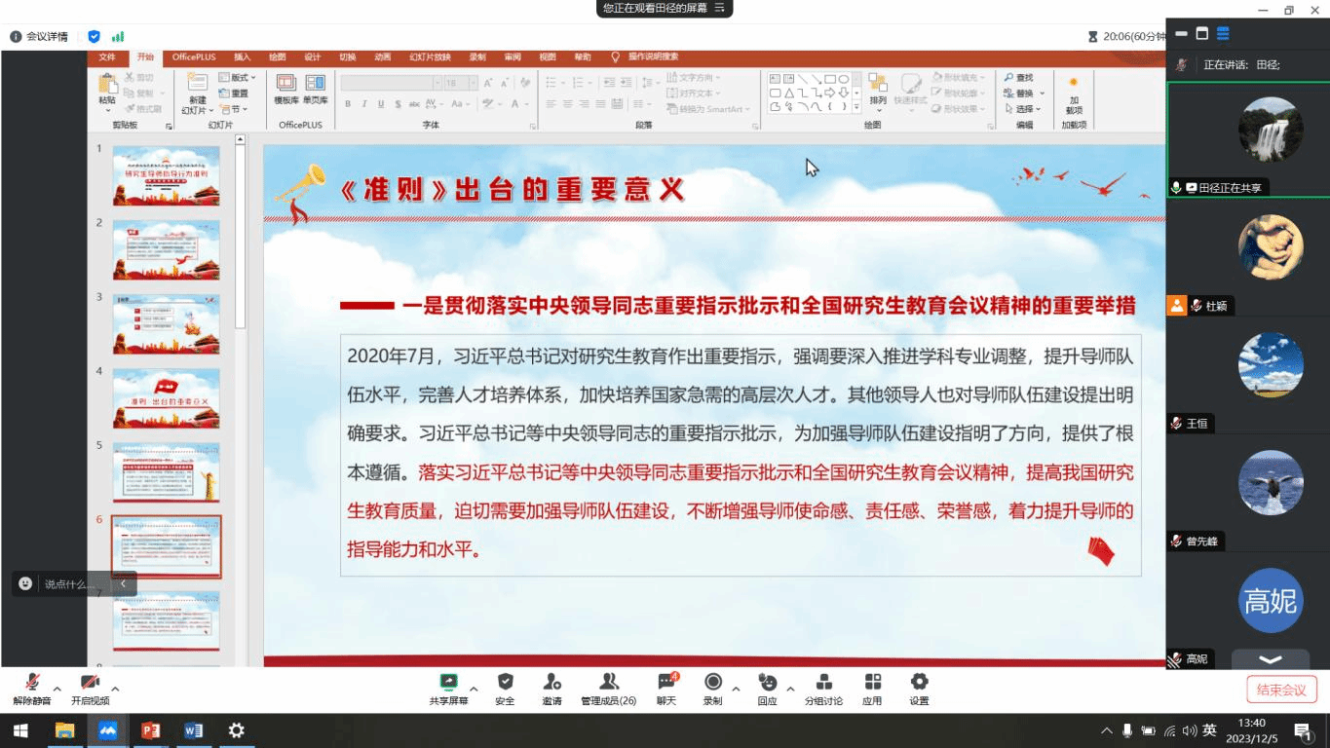Switch to list-style participant view layout
Image resolution: width=1330 pixels, height=748 pixels.
[1223, 34]
